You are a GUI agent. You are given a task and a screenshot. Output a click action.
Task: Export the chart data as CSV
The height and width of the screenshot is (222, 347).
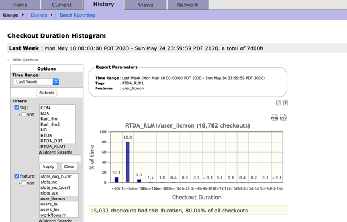click(x=283, y=117)
